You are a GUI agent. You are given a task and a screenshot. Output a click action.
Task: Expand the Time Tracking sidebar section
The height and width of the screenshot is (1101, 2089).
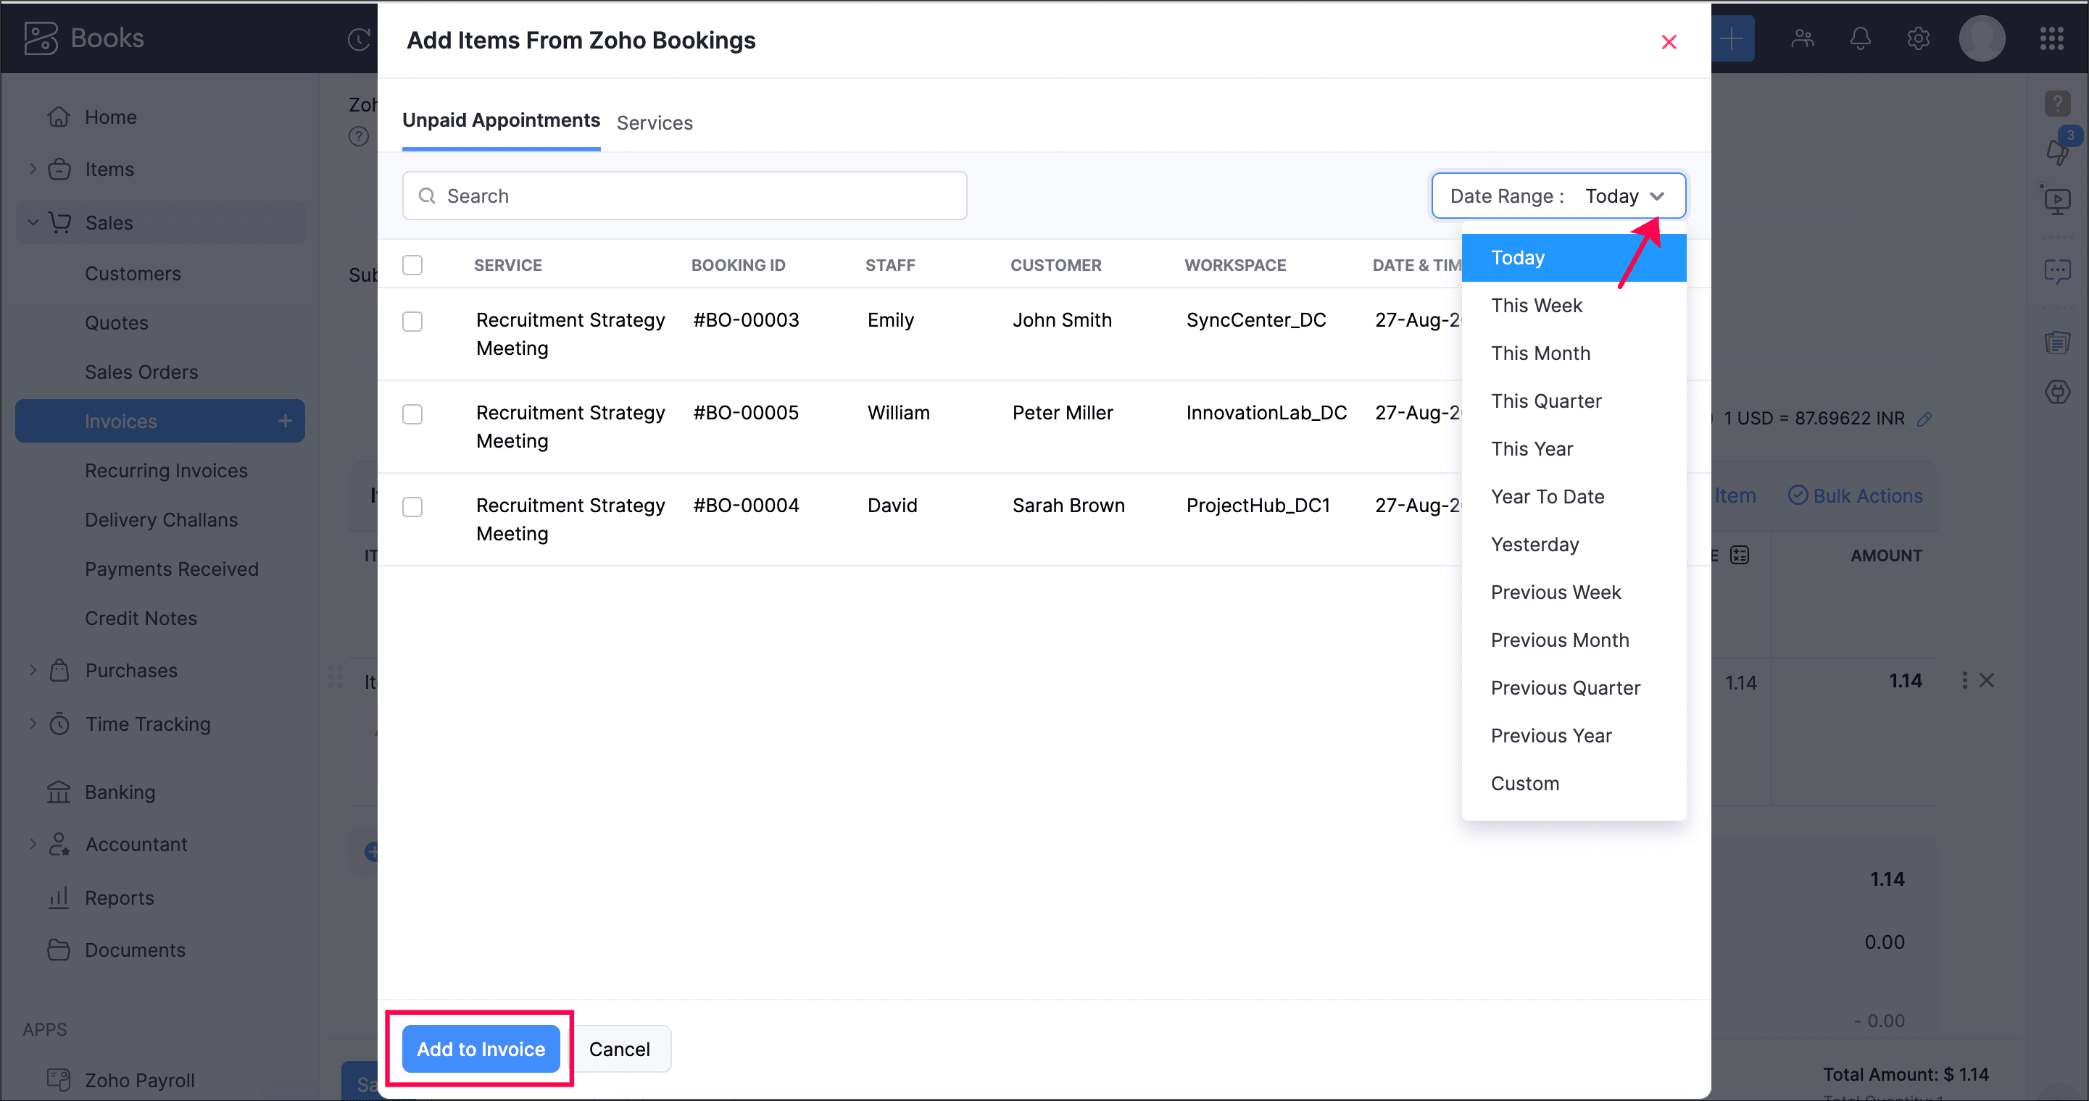[33, 724]
